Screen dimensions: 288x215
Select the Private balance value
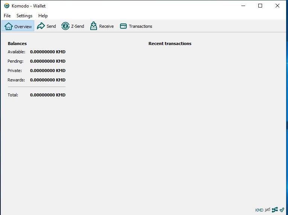point(48,71)
